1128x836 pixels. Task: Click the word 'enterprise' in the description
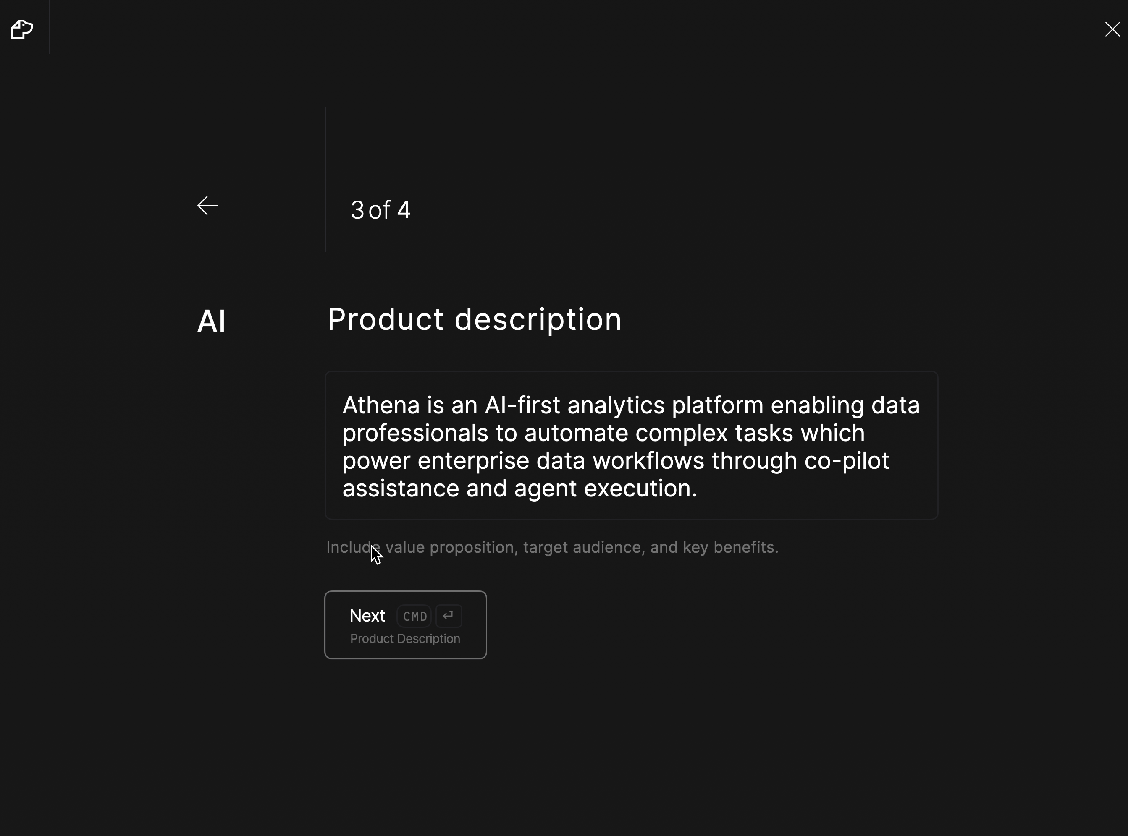tap(473, 461)
